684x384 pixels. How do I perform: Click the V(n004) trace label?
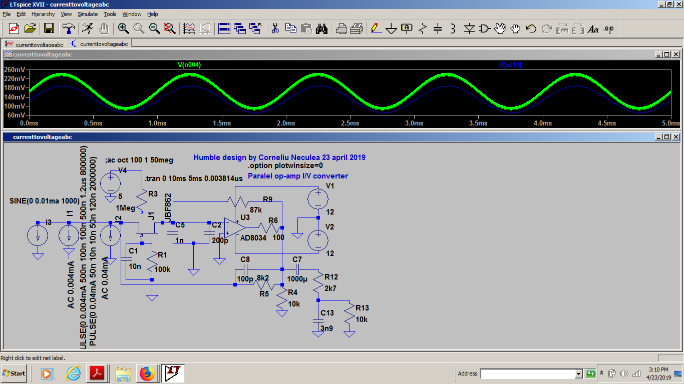point(189,65)
